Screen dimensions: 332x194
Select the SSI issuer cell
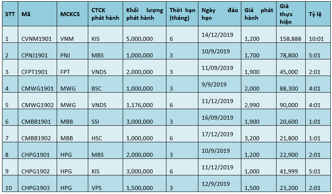pyautogui.click(x=105, y=117)
